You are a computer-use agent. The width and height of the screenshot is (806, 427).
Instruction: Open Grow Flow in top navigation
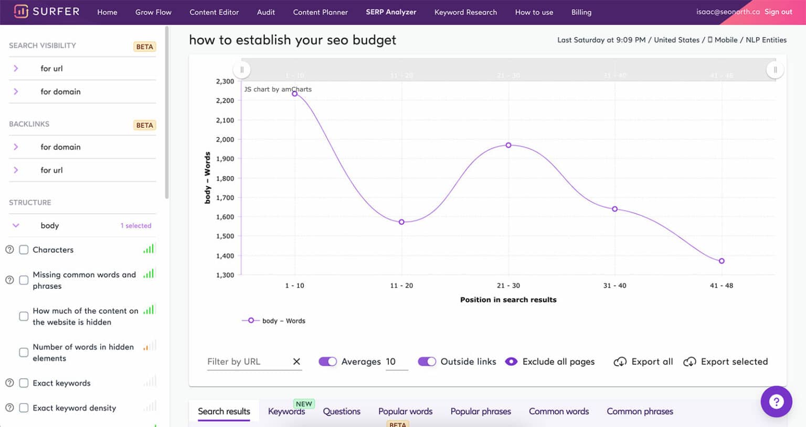pyautogui.click(x=153, y=12)
